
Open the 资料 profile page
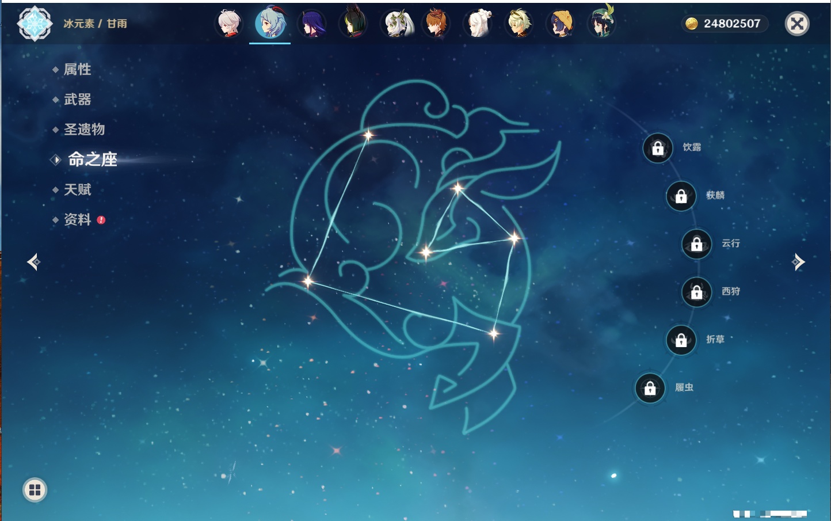coord(77,219)
